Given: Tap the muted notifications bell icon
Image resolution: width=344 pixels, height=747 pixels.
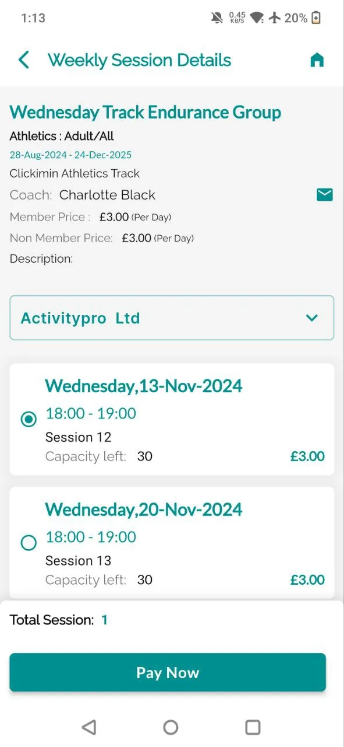Looking at the screenshot, I should [x=217, y=18].
